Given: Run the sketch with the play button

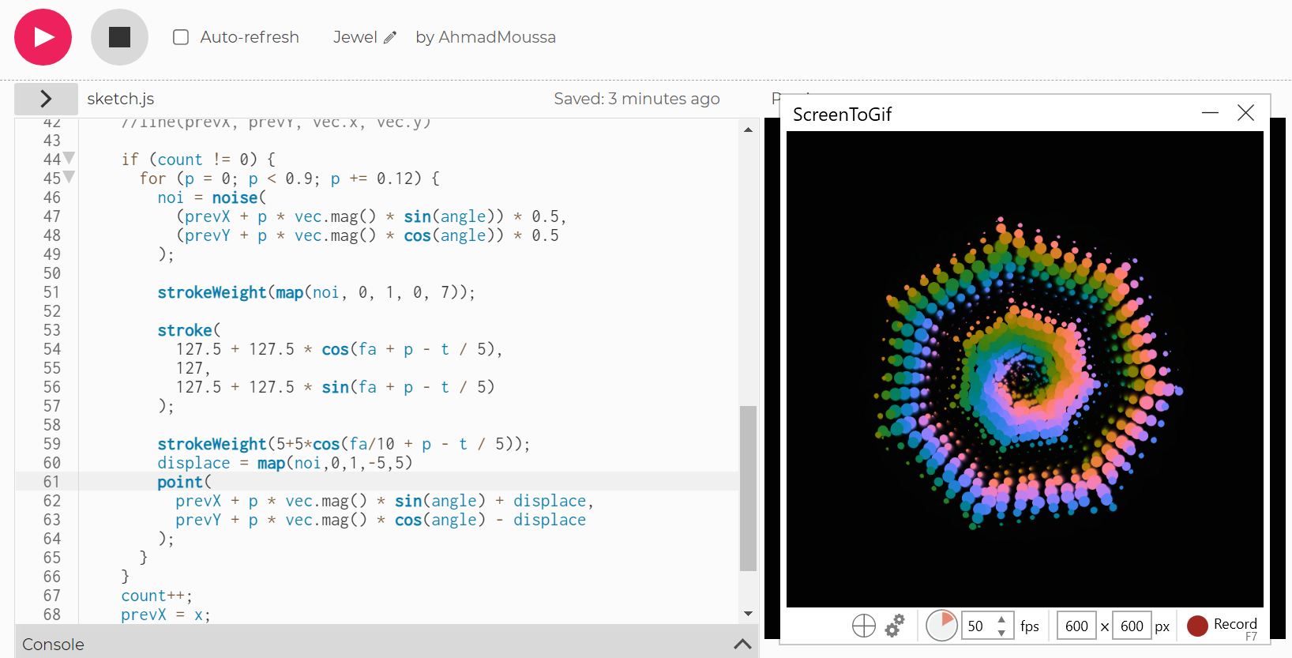Looking at the screenshot, I should pyautogui.click(x=43, y=37).
